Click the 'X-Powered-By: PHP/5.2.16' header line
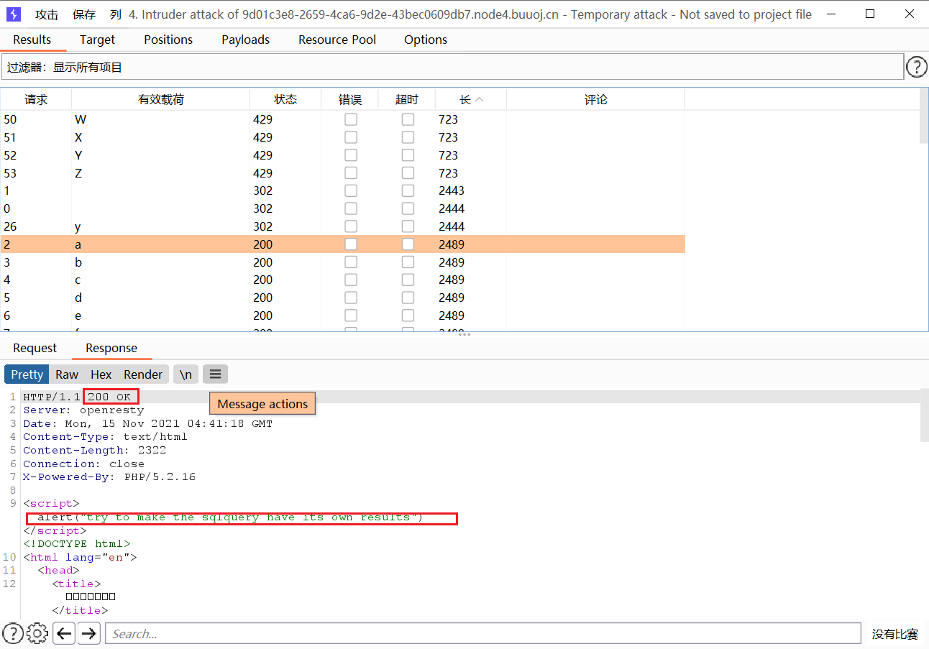This screenshot has height=649, width=929. click(x=109, y=477)
